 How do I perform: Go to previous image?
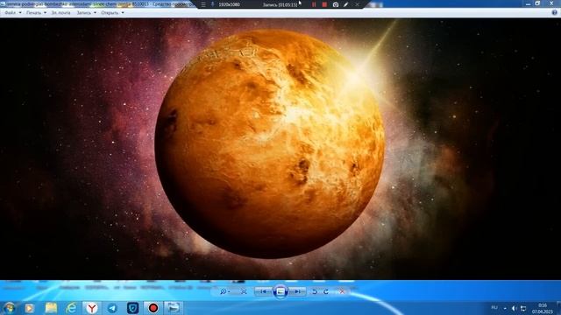263,291
